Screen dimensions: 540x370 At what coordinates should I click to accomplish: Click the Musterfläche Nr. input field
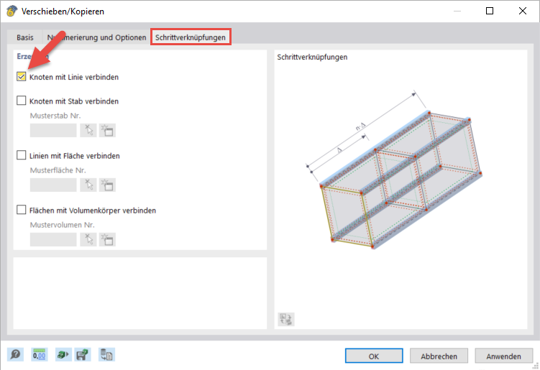53,185
